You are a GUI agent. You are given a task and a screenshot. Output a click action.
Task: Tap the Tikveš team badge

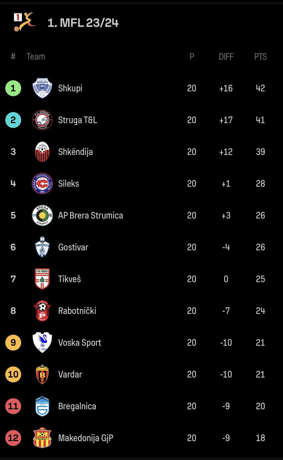(x=42, y=279)
